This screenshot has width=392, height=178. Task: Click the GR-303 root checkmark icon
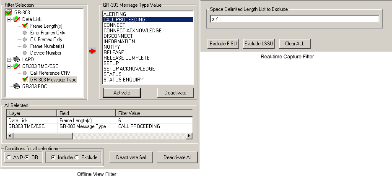pyautogui.click(x=9, y=12)
